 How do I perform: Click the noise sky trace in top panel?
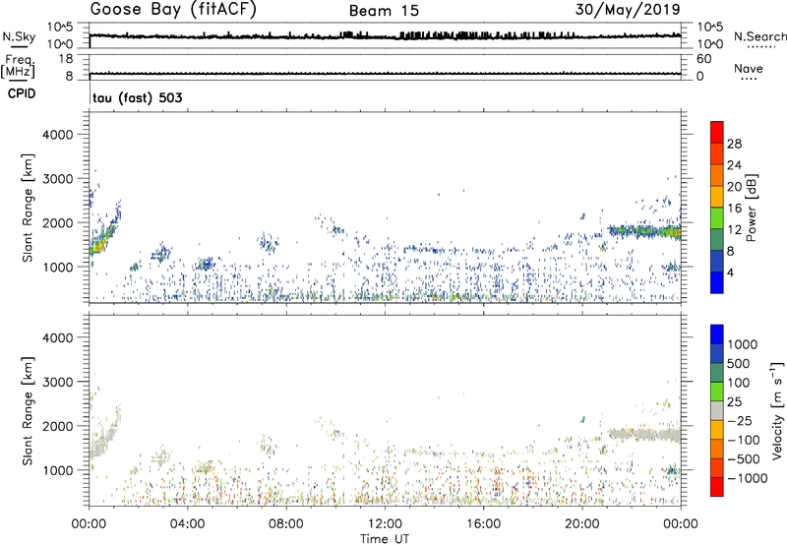pos(385,36)
